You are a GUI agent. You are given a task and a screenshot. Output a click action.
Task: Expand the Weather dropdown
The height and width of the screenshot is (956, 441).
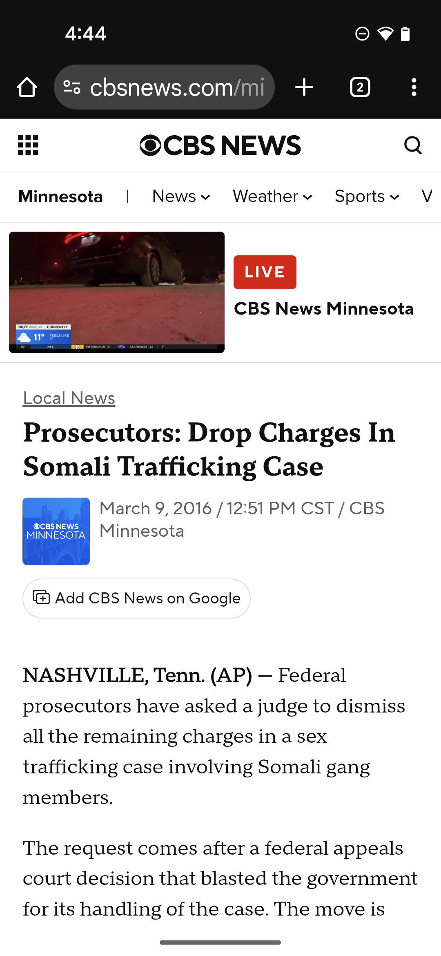272,197
